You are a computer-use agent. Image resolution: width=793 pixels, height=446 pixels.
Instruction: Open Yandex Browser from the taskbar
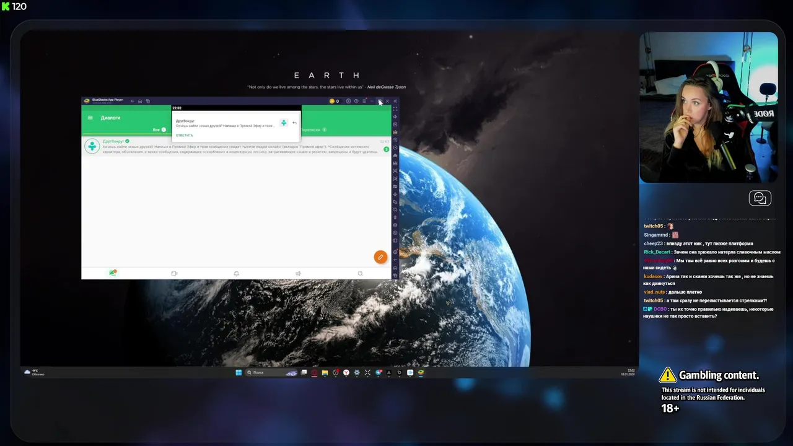[x=346, y=372]
